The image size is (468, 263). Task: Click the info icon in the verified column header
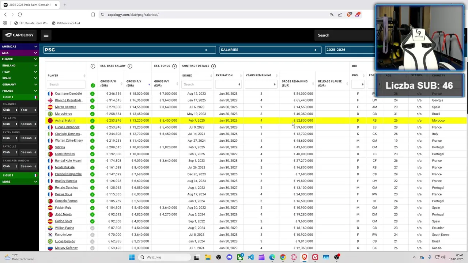click(93, 66)
